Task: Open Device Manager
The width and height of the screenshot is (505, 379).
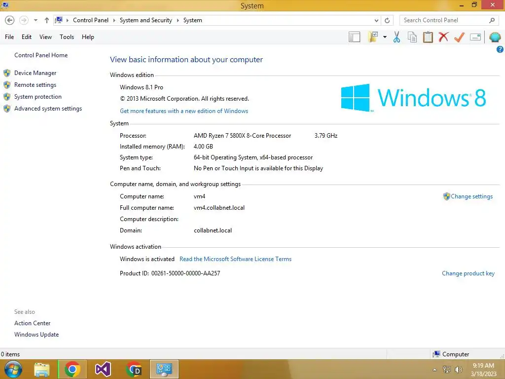Action: (35, 73)
